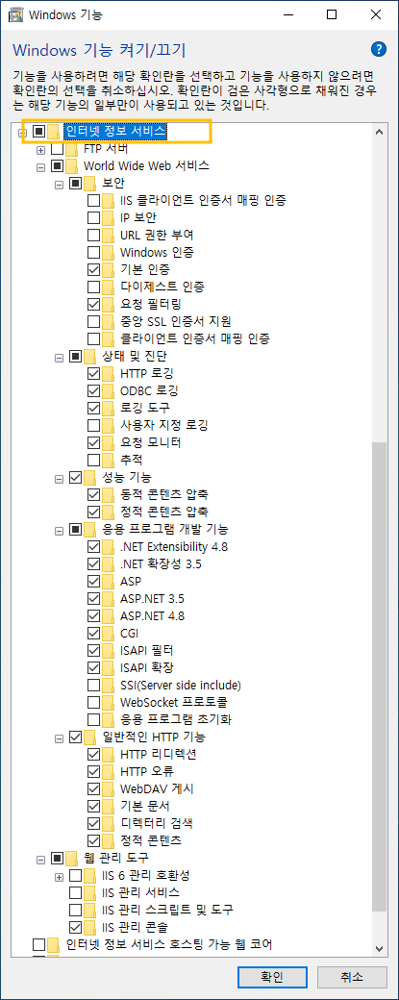This screenshot has width=399, height=1000.
Task: Click the folder icon beside 디렉터리 검색
Action: (110, 823)
